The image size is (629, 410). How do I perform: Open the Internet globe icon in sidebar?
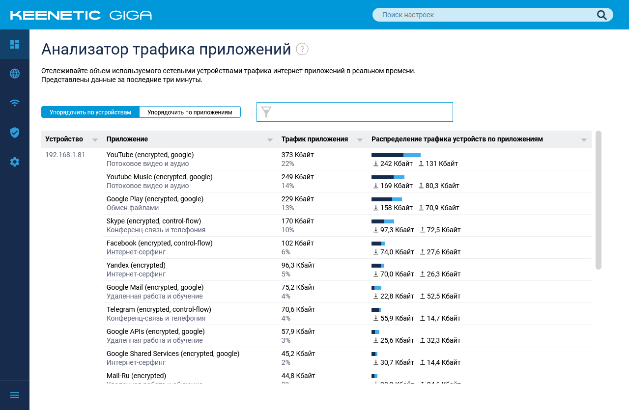point(15,74)
